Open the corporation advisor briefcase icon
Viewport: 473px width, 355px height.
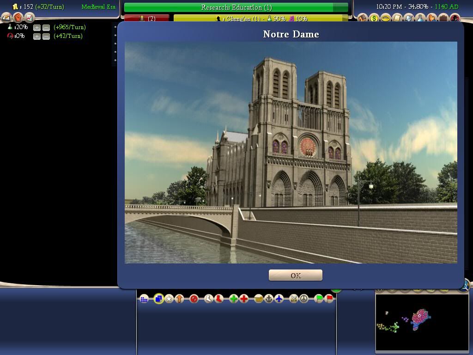click(443, 18)
